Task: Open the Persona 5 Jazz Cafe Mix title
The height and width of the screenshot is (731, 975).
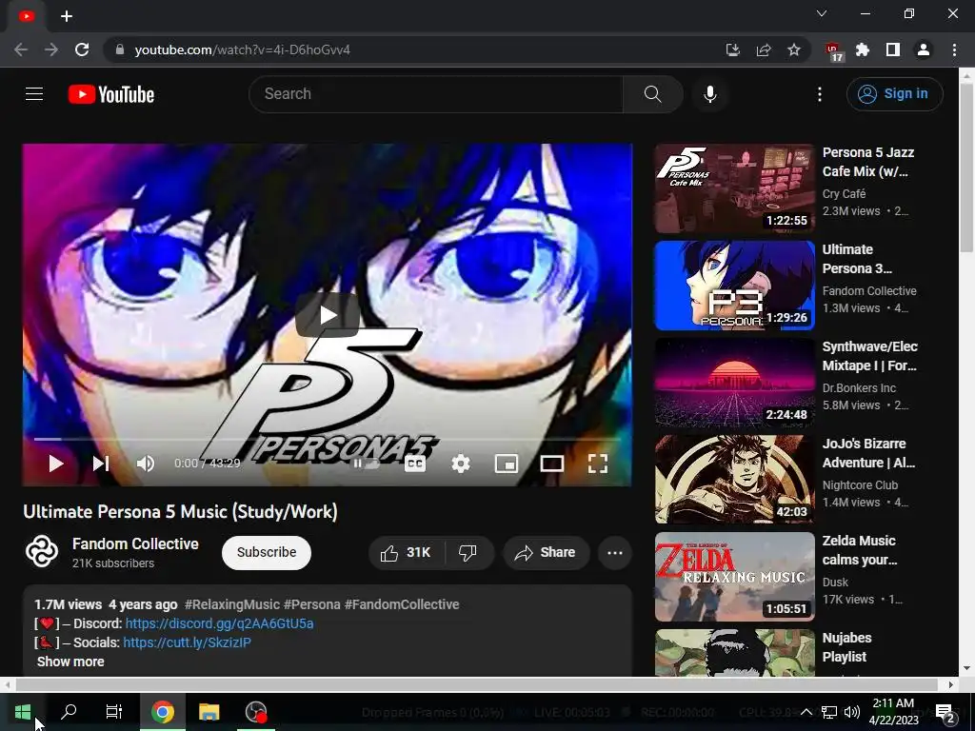Action: pos(868,162)
